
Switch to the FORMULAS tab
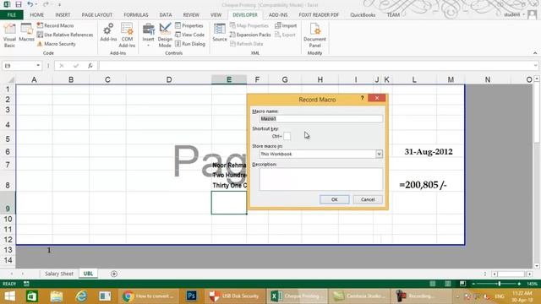point(136,15)
